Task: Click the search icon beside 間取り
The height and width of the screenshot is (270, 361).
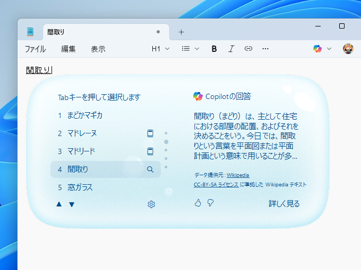Action: pos(150,169)
